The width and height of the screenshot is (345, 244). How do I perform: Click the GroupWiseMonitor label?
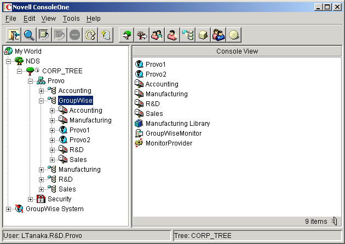pos(174,133)
